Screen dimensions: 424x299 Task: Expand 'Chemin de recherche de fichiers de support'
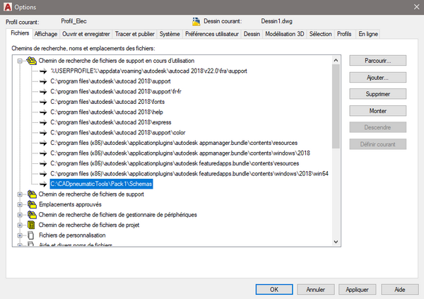click(x=20, y=194)
